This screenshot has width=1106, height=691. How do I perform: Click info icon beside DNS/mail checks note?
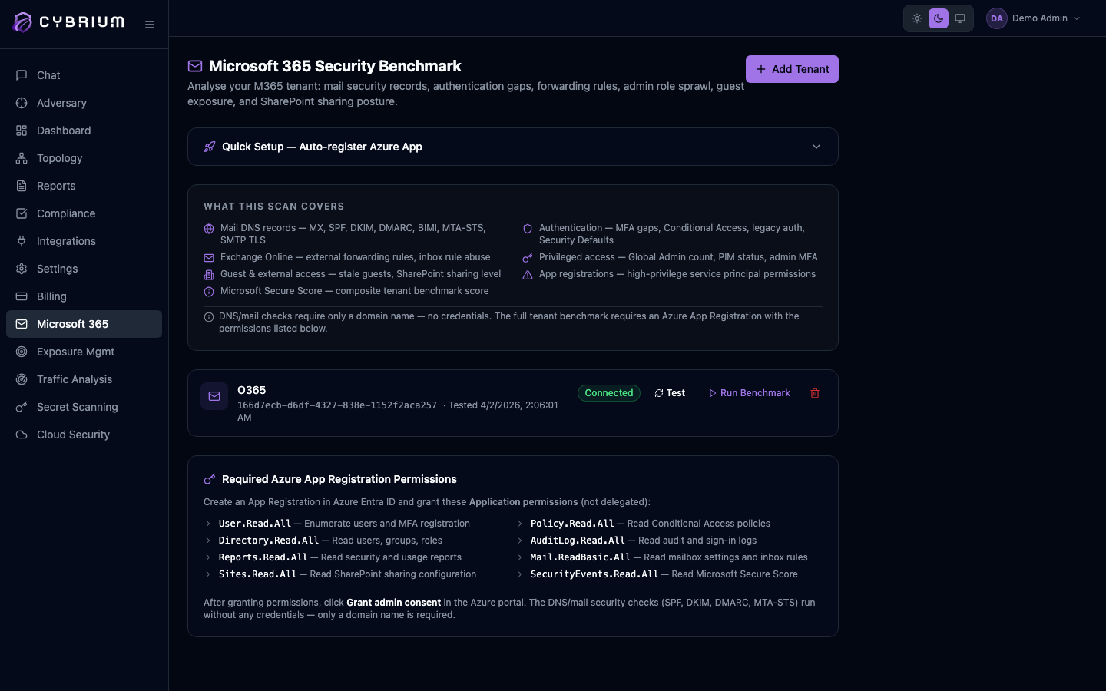(x=209, y=317)
